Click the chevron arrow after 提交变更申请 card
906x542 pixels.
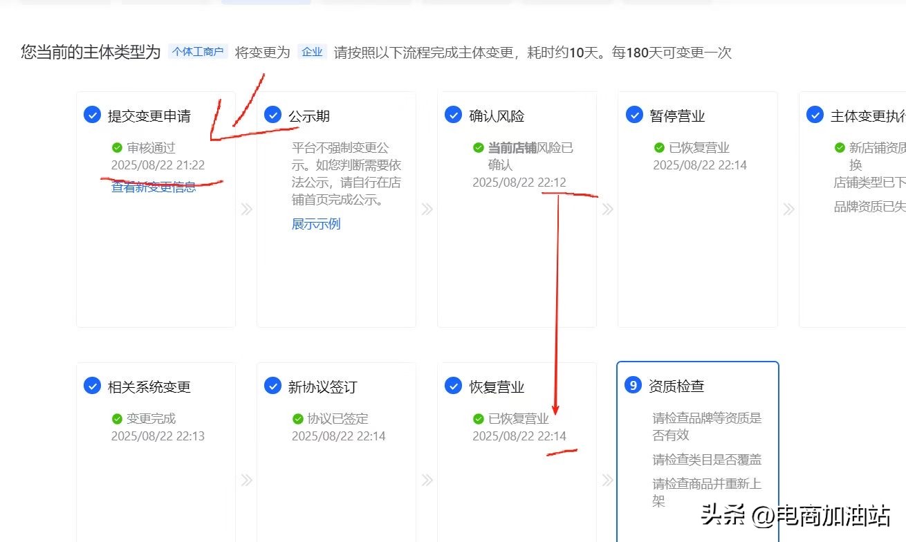click(246, 209)
